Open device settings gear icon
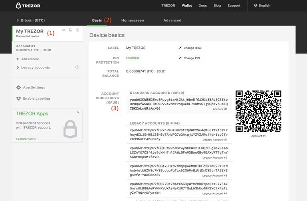The width and height of the screenshot is (307, 201). click(63, 30)
